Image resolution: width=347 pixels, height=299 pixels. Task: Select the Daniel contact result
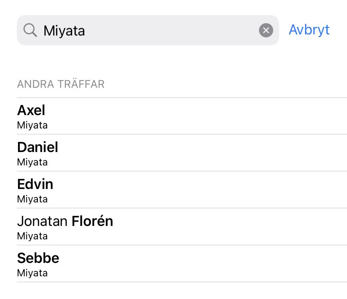pyautogui.click(x=38, y=147)
